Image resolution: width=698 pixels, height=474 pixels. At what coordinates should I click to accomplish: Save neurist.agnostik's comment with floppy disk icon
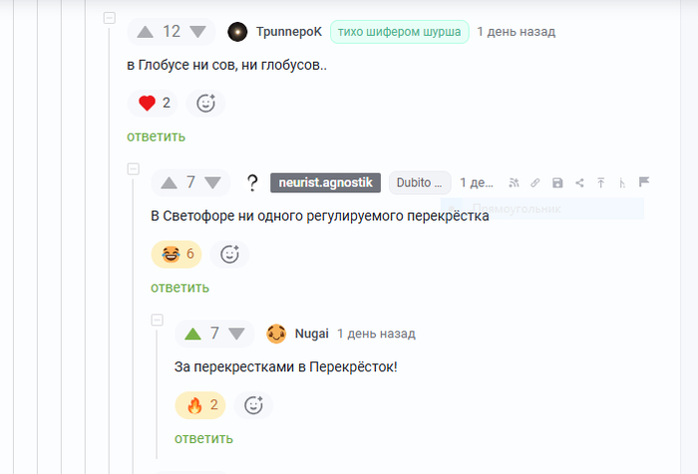pos(557,183)
